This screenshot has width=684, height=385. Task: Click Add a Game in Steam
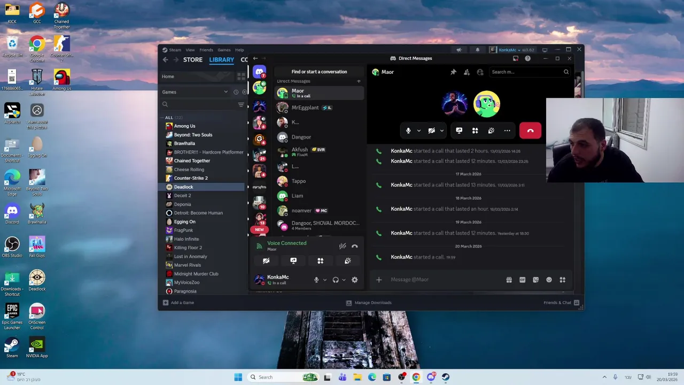(178, 303)
